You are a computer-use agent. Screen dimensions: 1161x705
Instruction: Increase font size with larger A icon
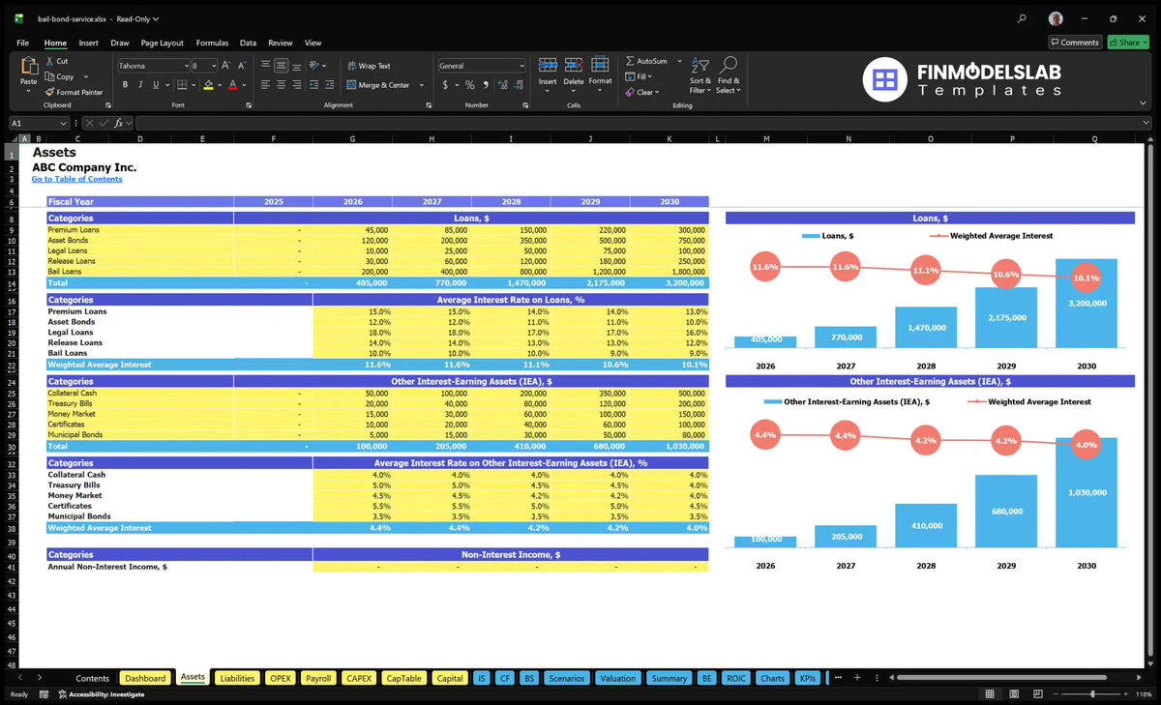coord(226,66)
